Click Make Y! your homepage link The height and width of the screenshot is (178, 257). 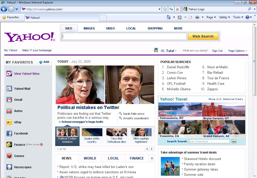(37, 50)
